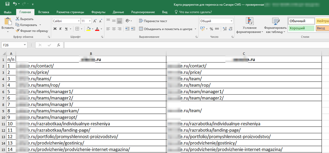Select the Обычный cell style
This screenshot has width=329, height=153.
click(301, 21)
